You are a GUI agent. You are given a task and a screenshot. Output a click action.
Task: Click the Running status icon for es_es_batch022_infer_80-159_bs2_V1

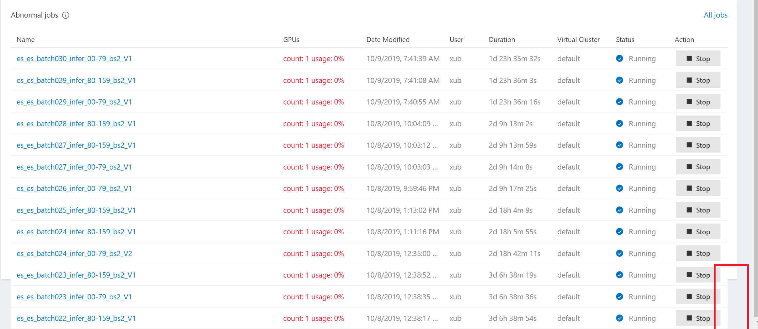(x=619, y=318)
